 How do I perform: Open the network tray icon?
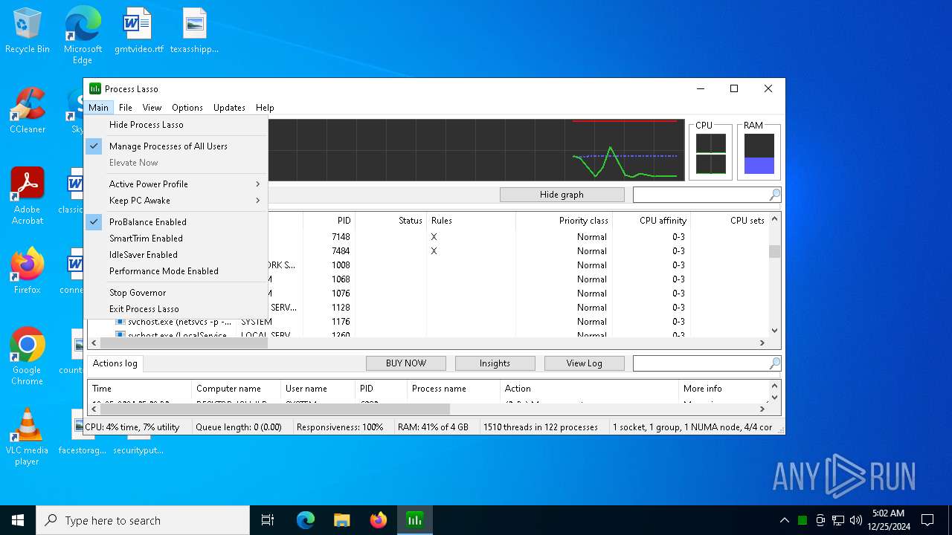click(x=838, y=520)
